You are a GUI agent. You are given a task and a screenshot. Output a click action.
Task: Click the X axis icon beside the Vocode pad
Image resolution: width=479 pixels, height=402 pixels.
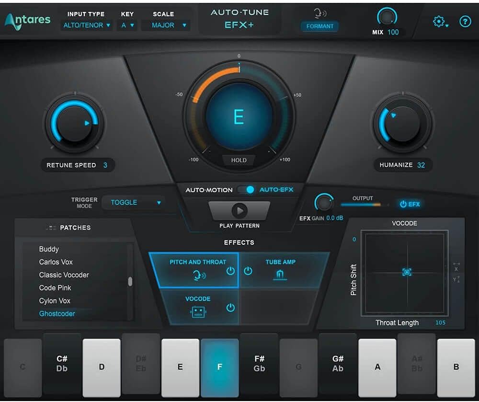point(456,269)
